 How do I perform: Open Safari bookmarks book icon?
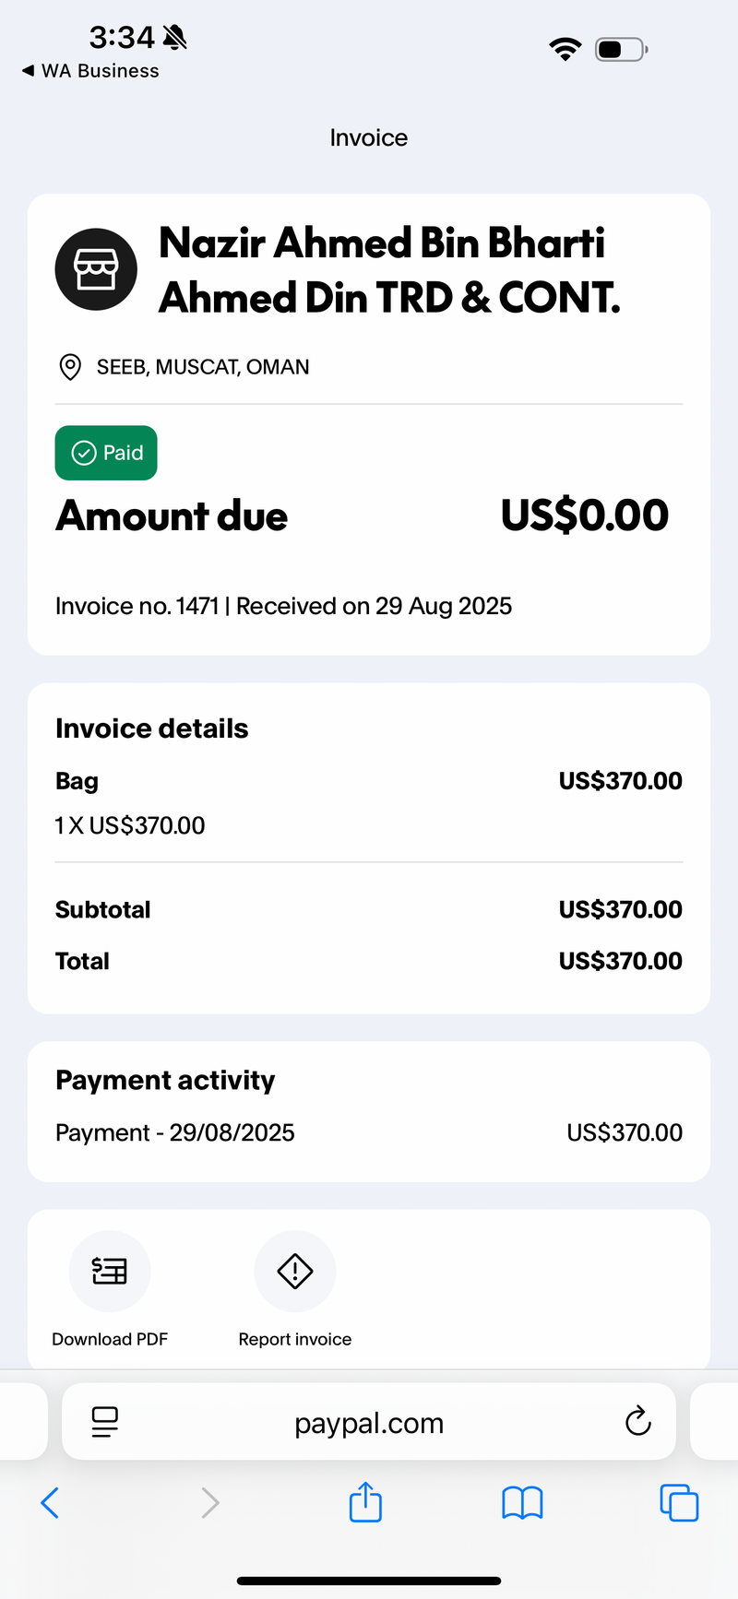(x=522, y=1503)
